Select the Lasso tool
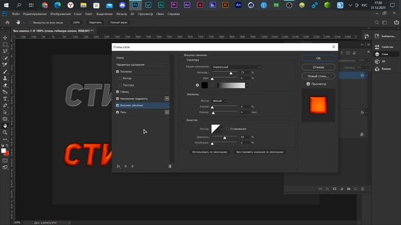This screenshot has height=225, width=401. point(5,51)
